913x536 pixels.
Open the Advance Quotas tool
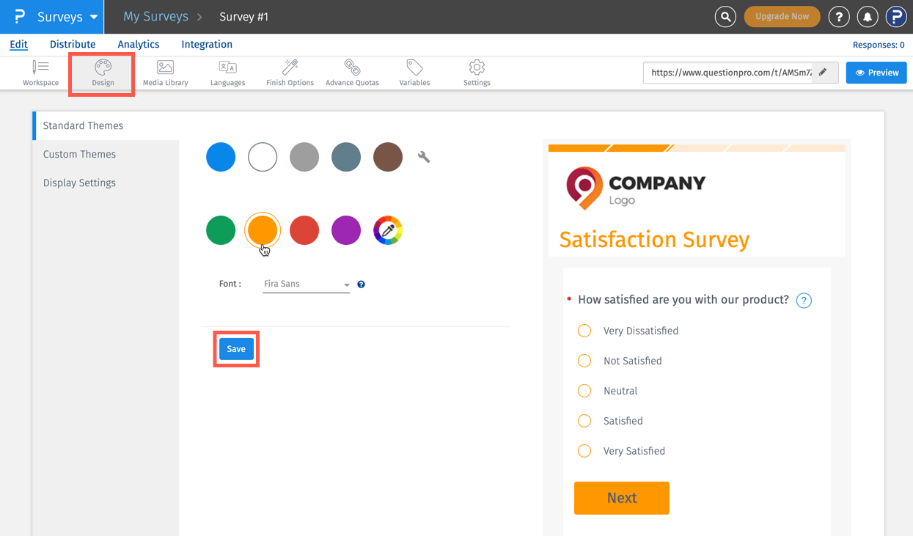[x=352, y=73]
